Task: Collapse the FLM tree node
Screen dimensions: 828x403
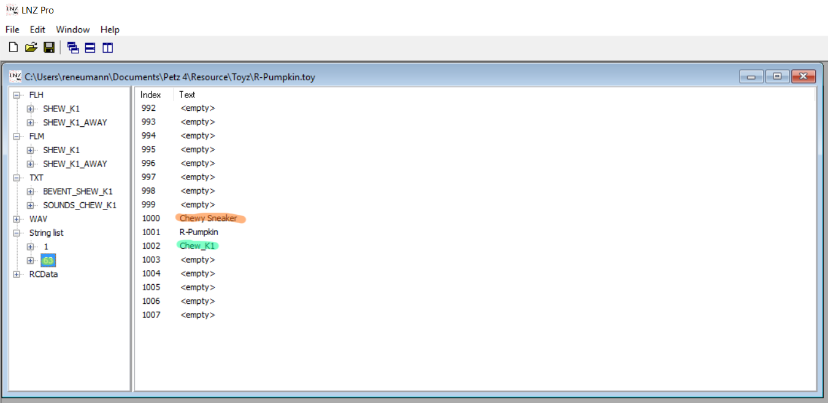Action: 17,136
